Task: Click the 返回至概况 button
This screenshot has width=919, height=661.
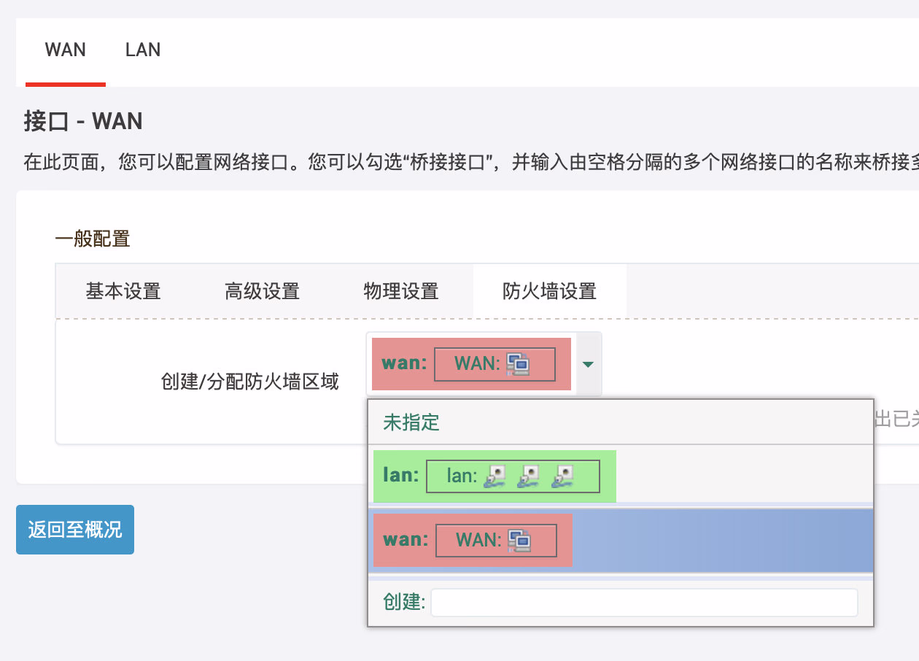Action: (75, 530)
